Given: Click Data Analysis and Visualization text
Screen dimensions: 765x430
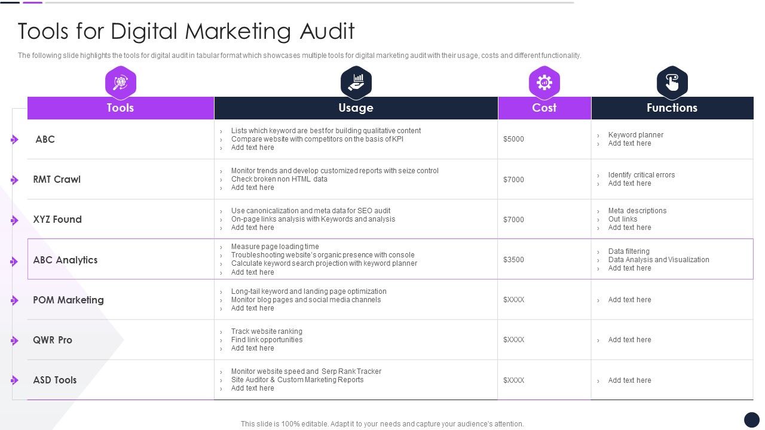Looking at the screenshot, I should (x=659, y=260).
